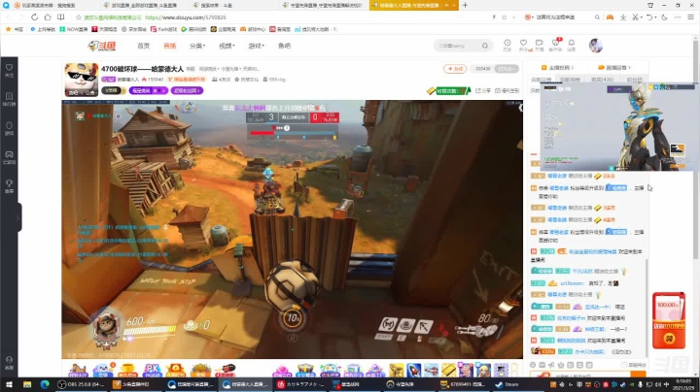Open notifications bell icon in Douyu header
The image size is (700, 392).
571,45
